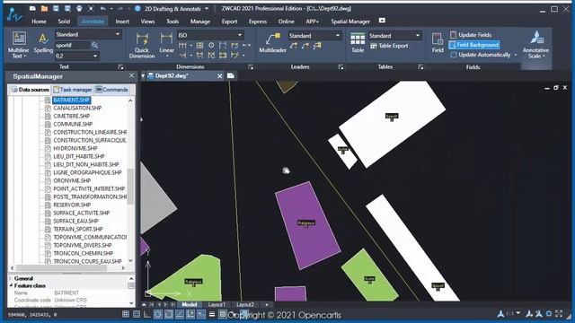Click the Print icon in quick access toolbar
575x323 pixels.
(x=79, y=8)
